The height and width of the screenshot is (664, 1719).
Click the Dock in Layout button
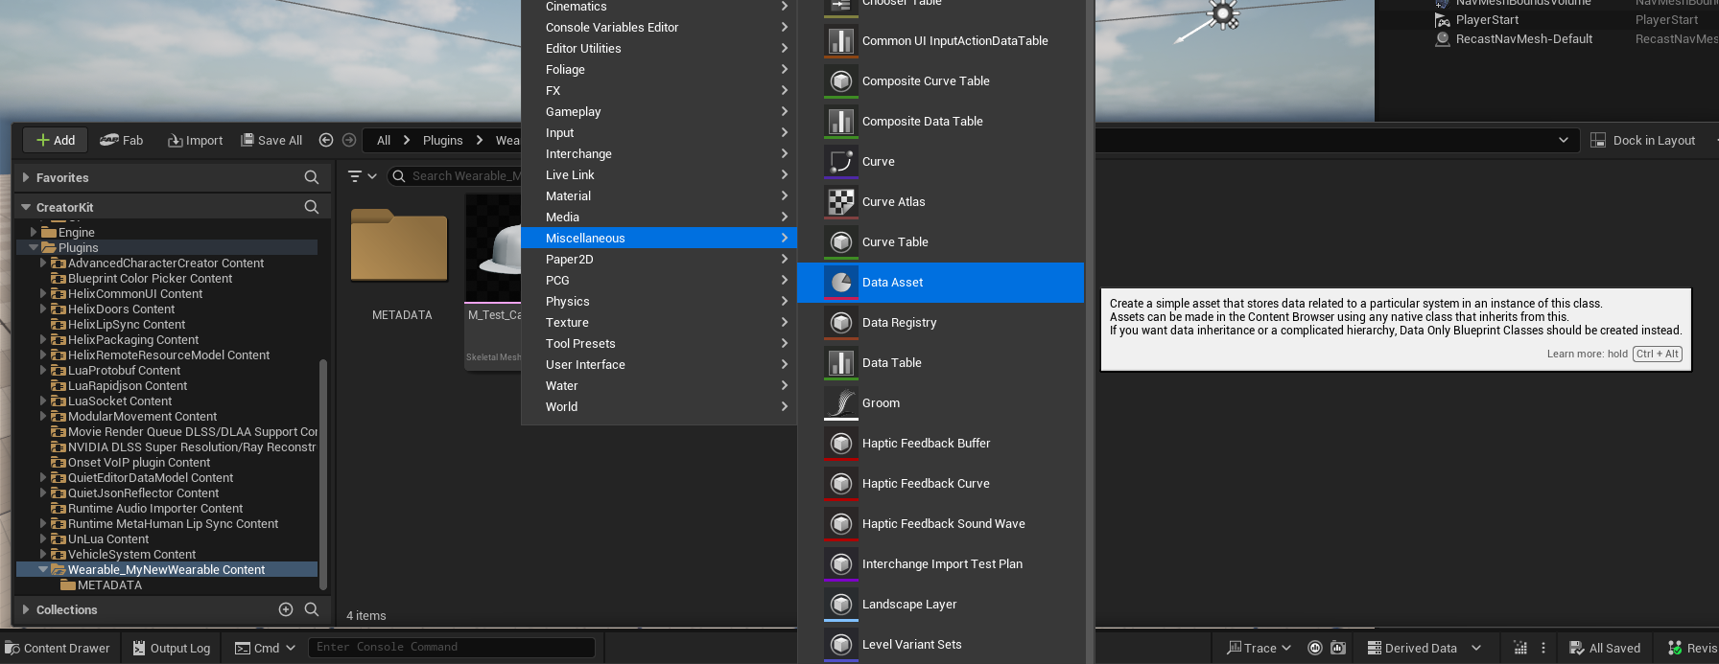[x=1643, y=140]
